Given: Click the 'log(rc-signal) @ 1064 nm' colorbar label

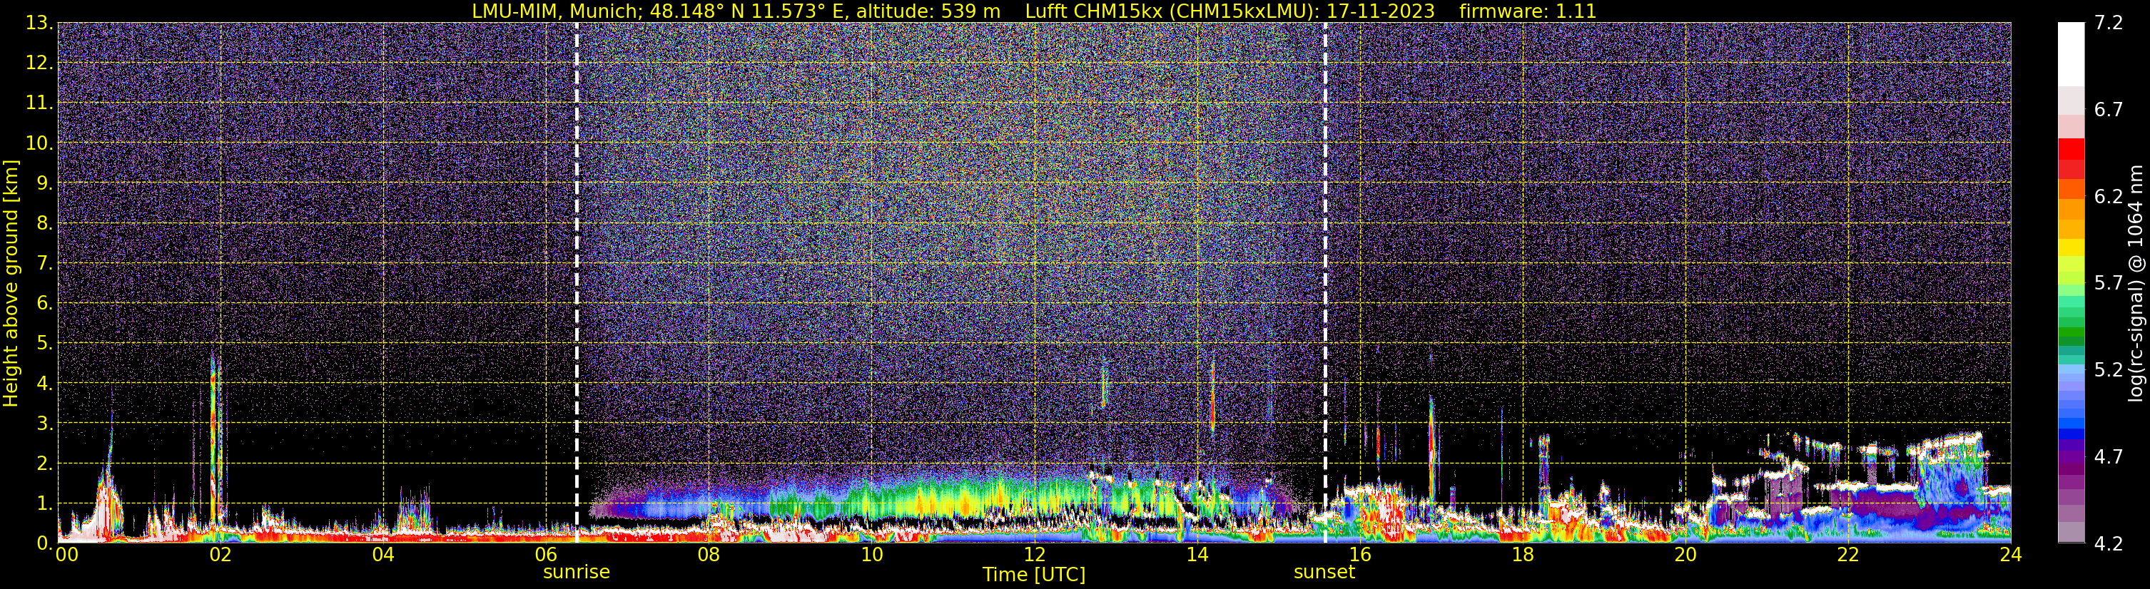Looking at the screenshot, I should click(x=2135, y=283).
